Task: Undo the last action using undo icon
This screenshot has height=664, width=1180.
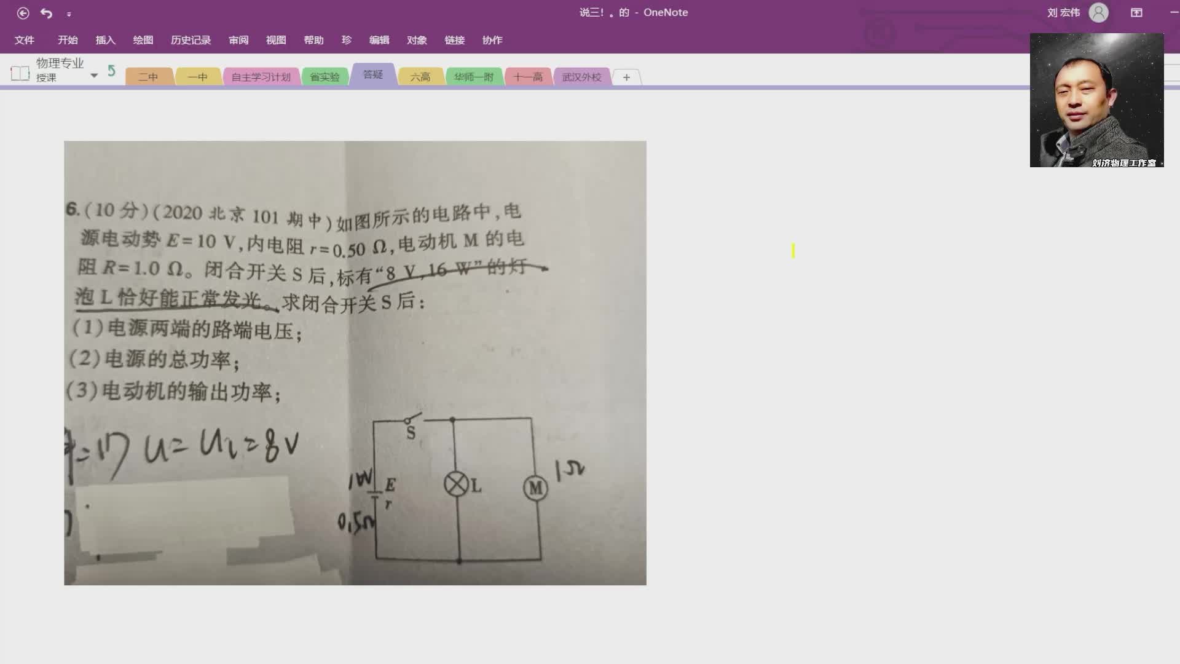Action: pyautogui.click(x=46, y=12)
